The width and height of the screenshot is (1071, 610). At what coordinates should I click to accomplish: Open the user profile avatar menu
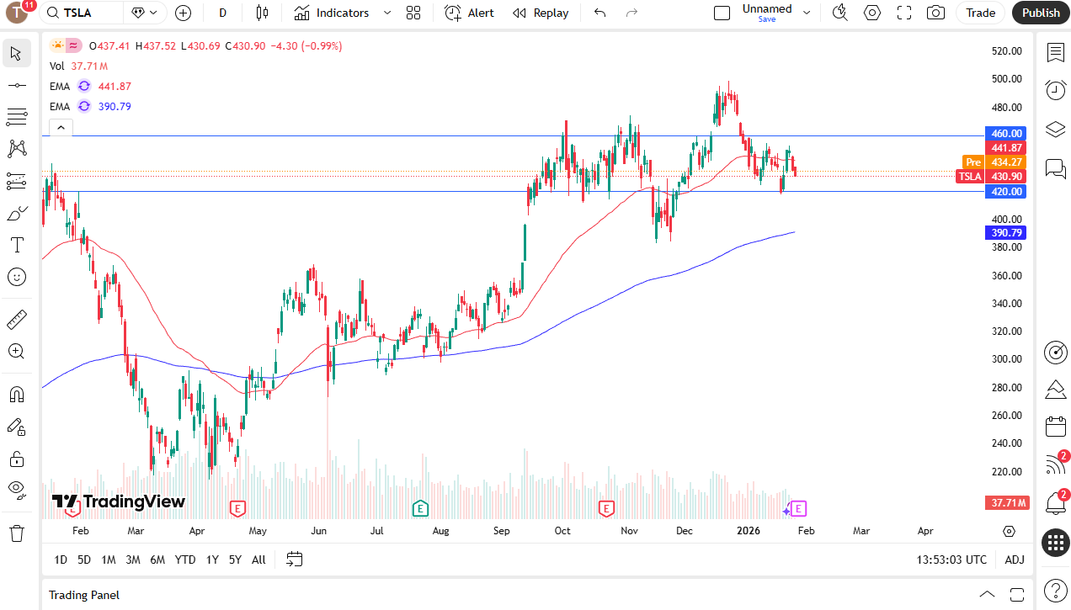(16, 13)
